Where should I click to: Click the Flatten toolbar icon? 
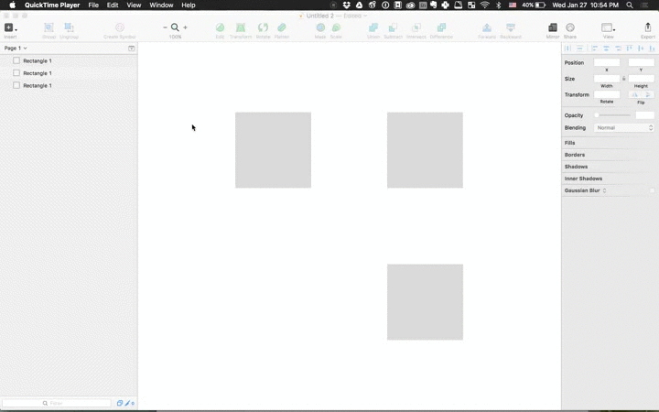tap(282, 27)
